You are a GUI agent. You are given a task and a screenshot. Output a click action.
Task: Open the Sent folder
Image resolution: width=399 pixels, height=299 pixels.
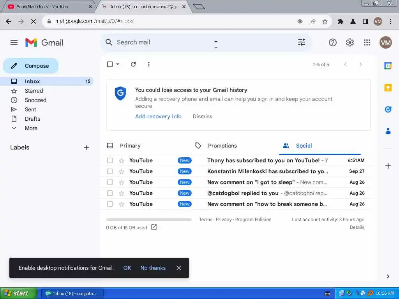[x=30, y=109]
